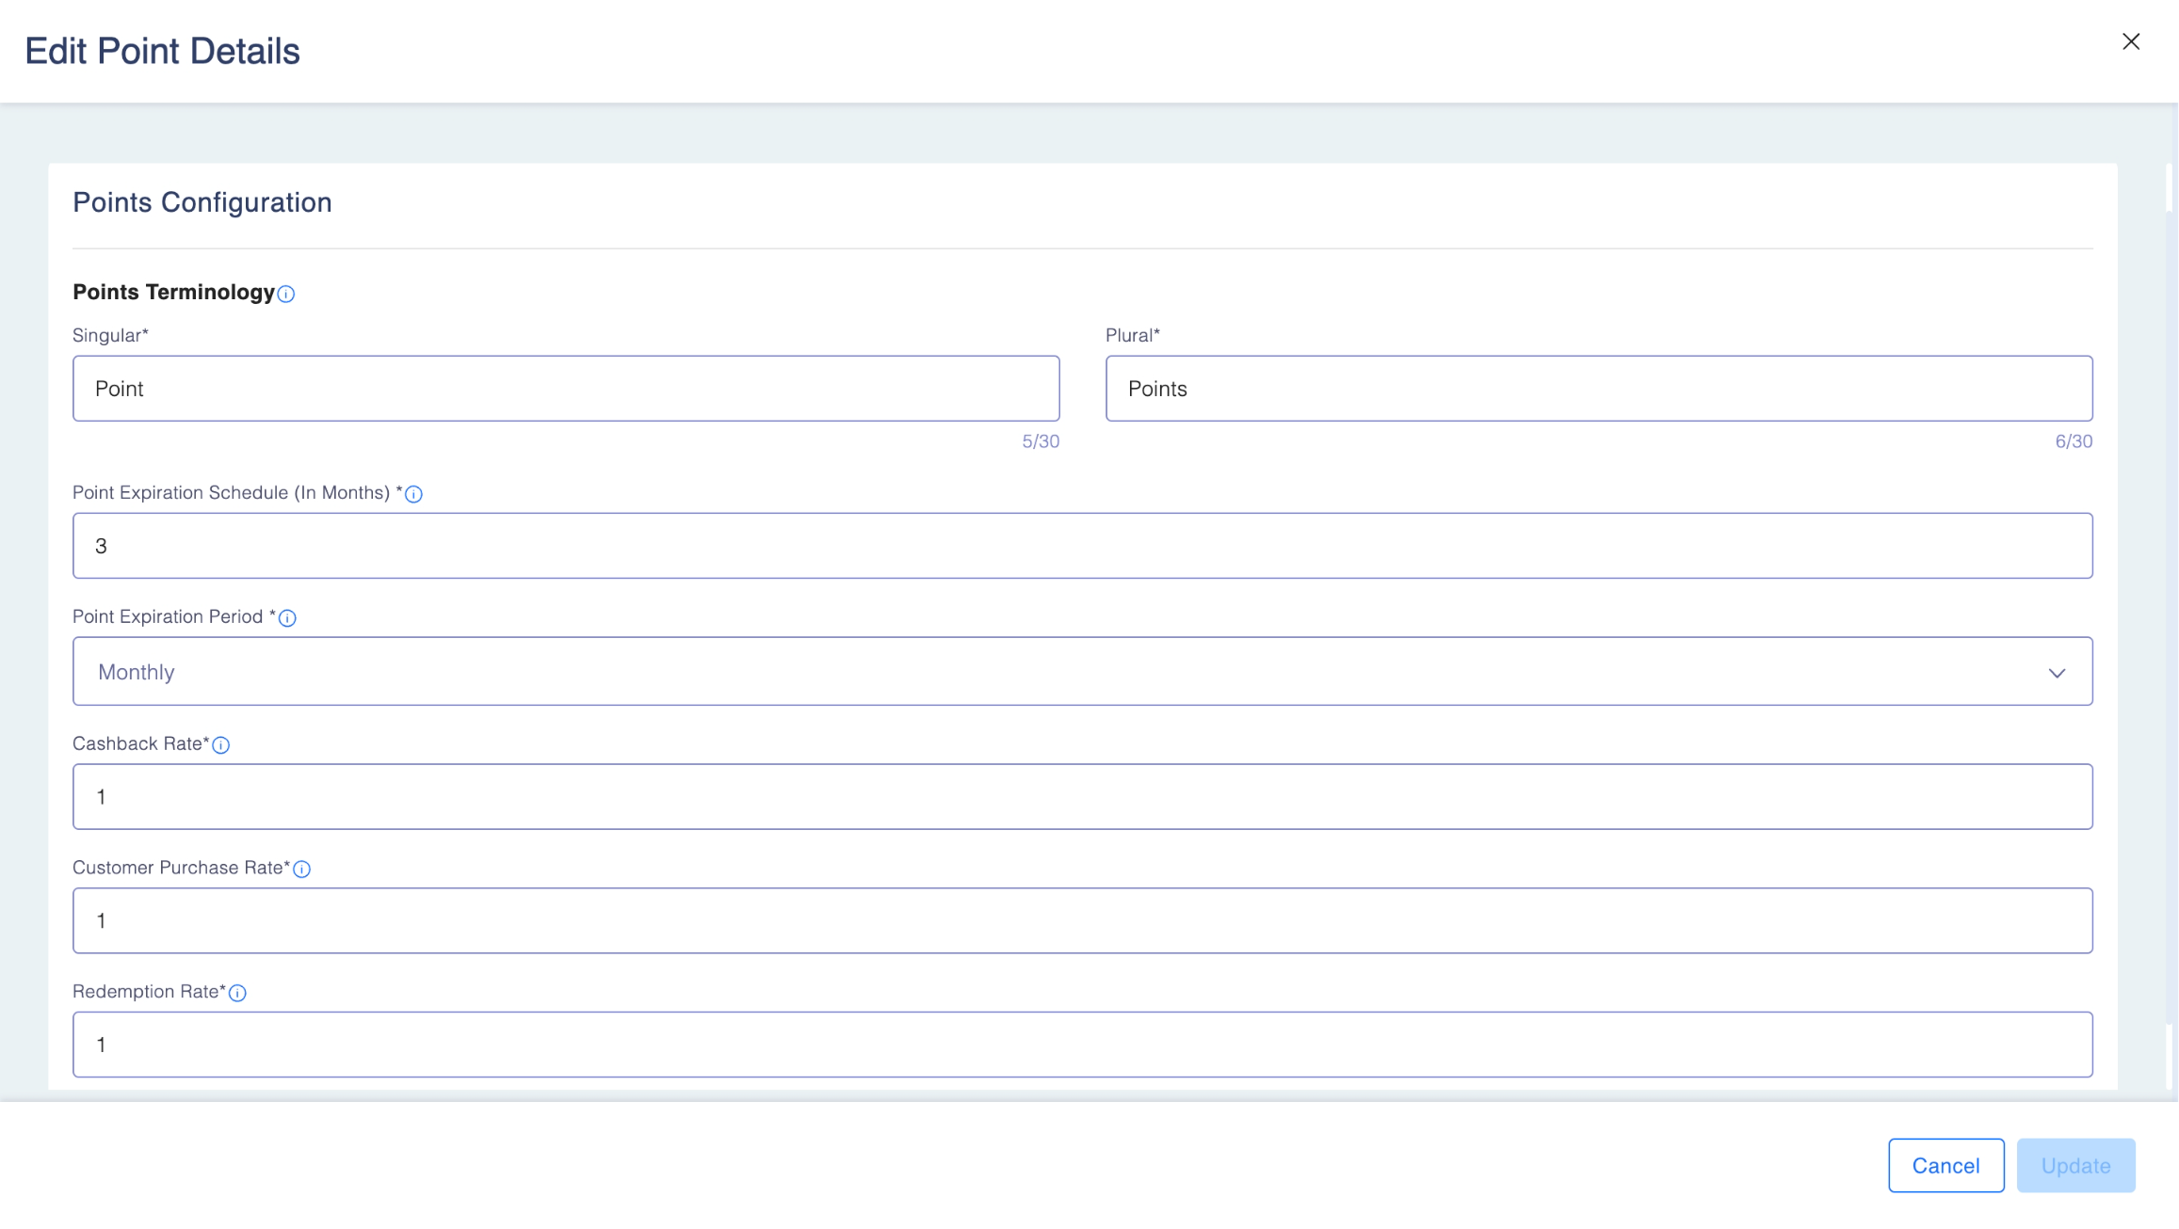Click the Cashback Rate info icon
This screenshot has height=1229, width=2179.
[221, 745]
